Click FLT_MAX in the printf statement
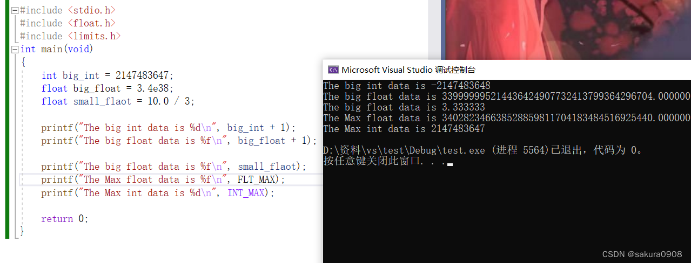This screenshot has height=263, width=691. [256, 179]
